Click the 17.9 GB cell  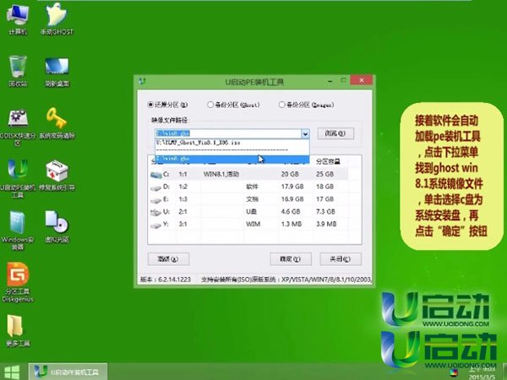(x=292, y=187)
